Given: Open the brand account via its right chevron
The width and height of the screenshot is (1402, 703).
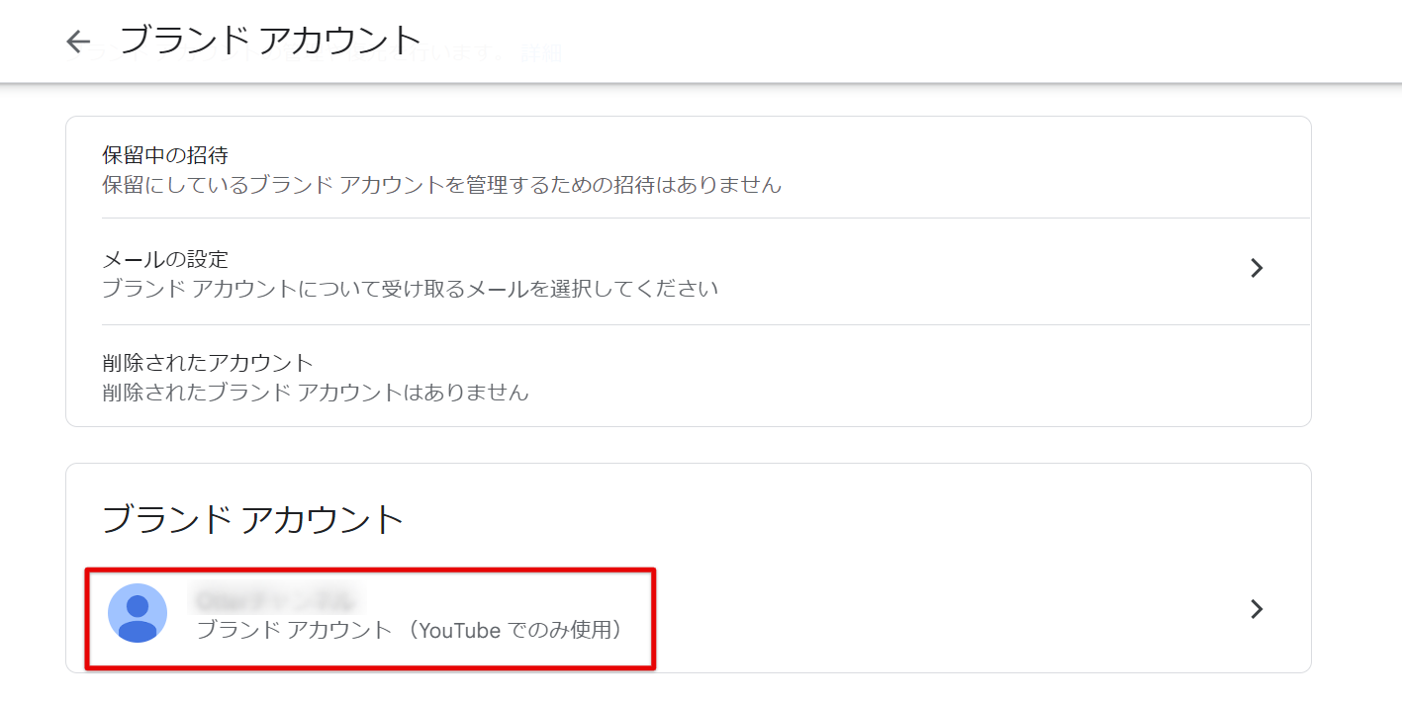Looking at the screenshot, I should coord(1257,609).
